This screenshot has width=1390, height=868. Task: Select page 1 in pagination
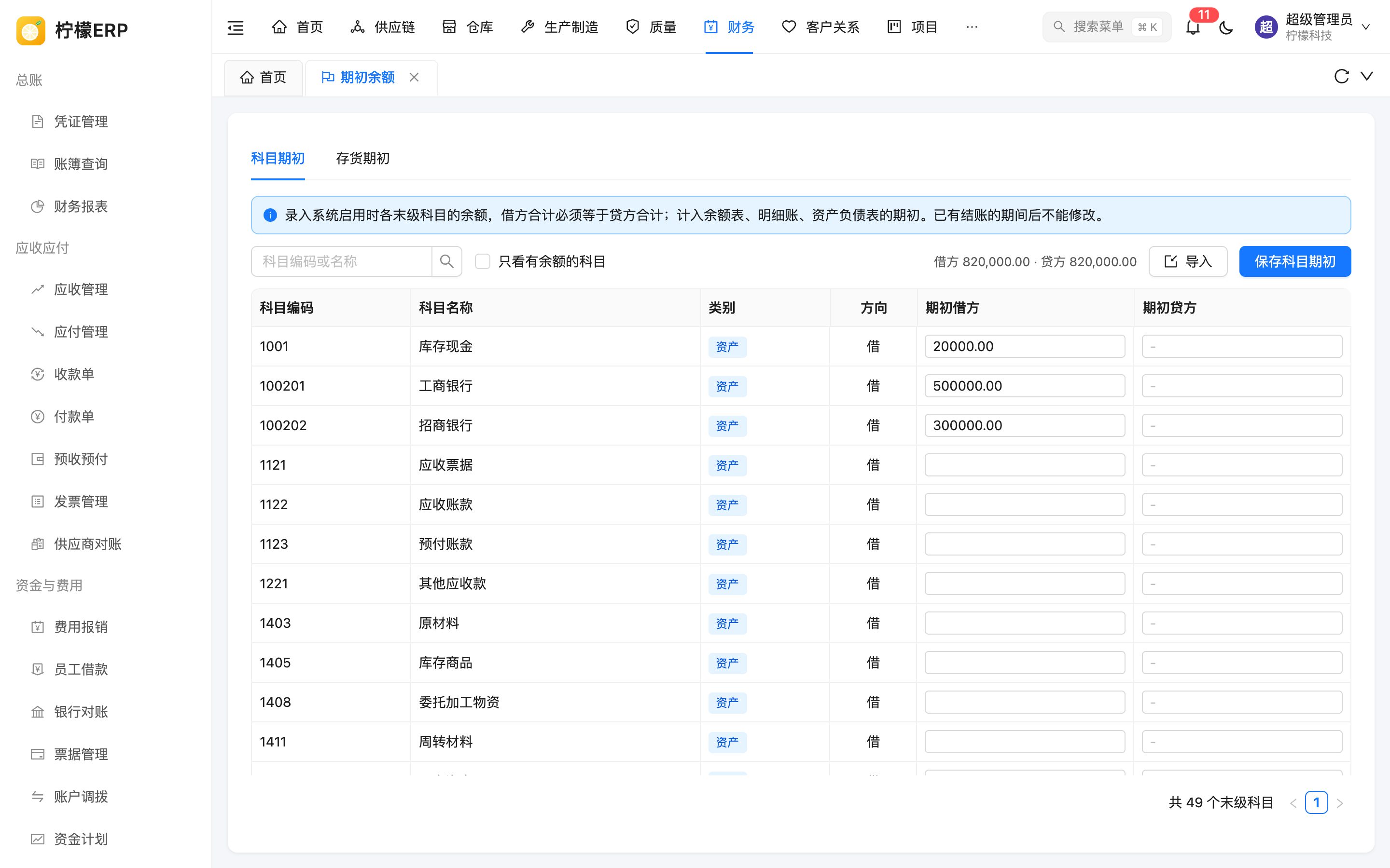tap(1317, 802)
